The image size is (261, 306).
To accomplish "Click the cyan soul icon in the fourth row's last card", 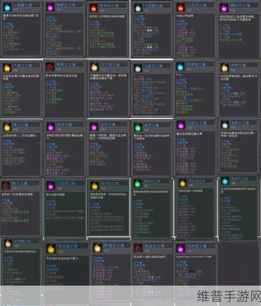I will click(x=225, y=181).
